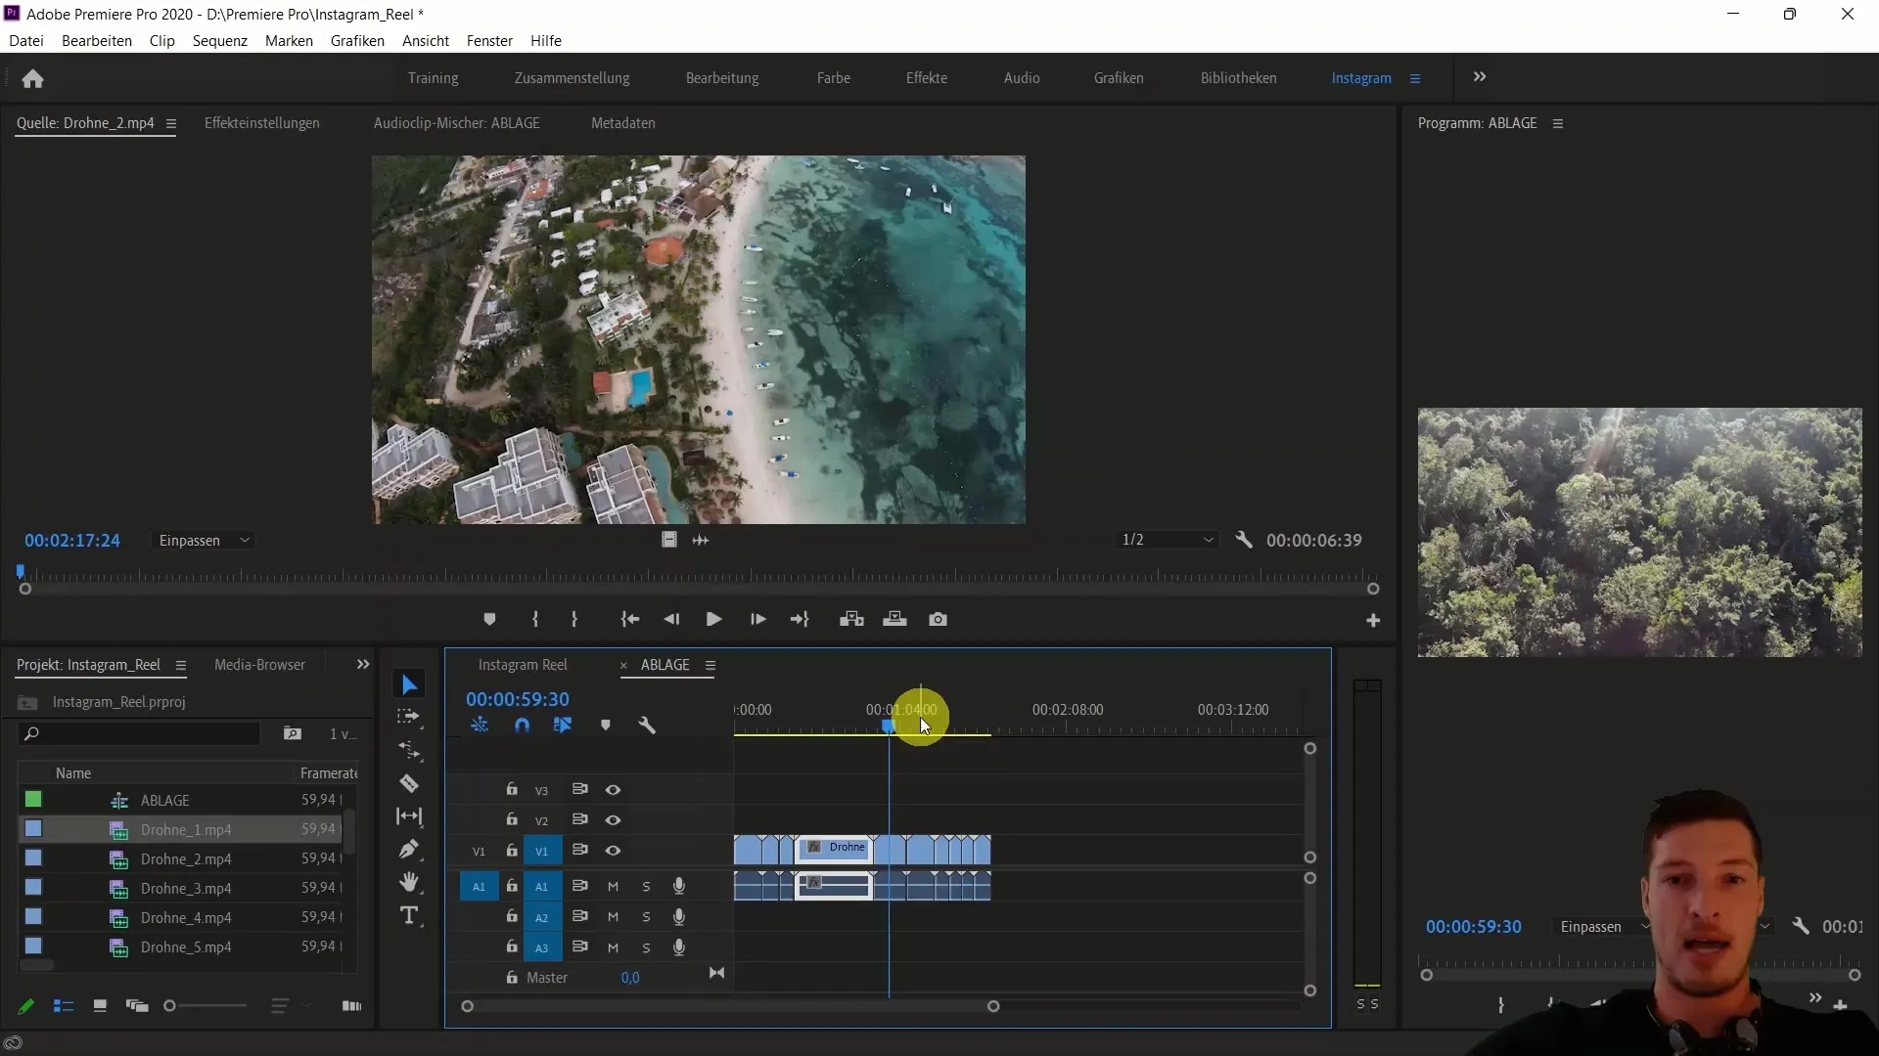Open Source panel menu

pyautogui.click(x=171, y=123)
